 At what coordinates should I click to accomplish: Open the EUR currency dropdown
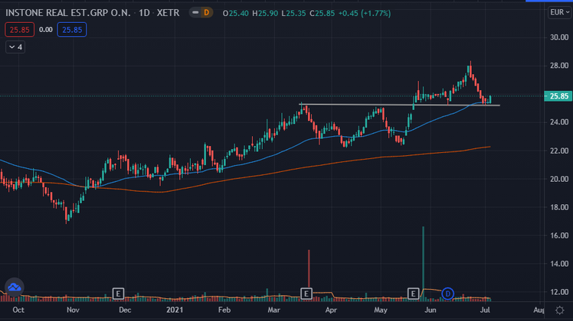point(559,12)
